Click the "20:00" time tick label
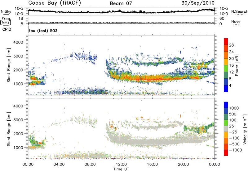This screenshot has height=171, width=248. tap(184, 165)
